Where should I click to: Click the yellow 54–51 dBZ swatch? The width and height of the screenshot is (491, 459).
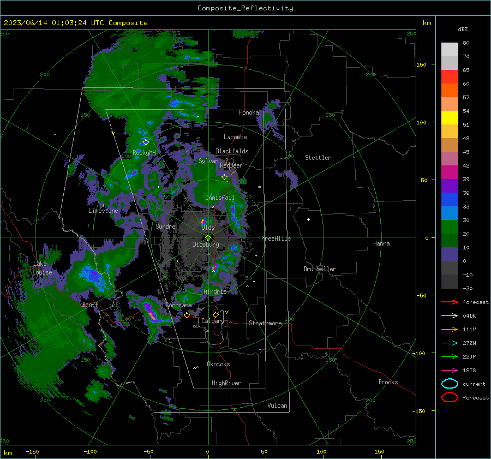[450, 117]
